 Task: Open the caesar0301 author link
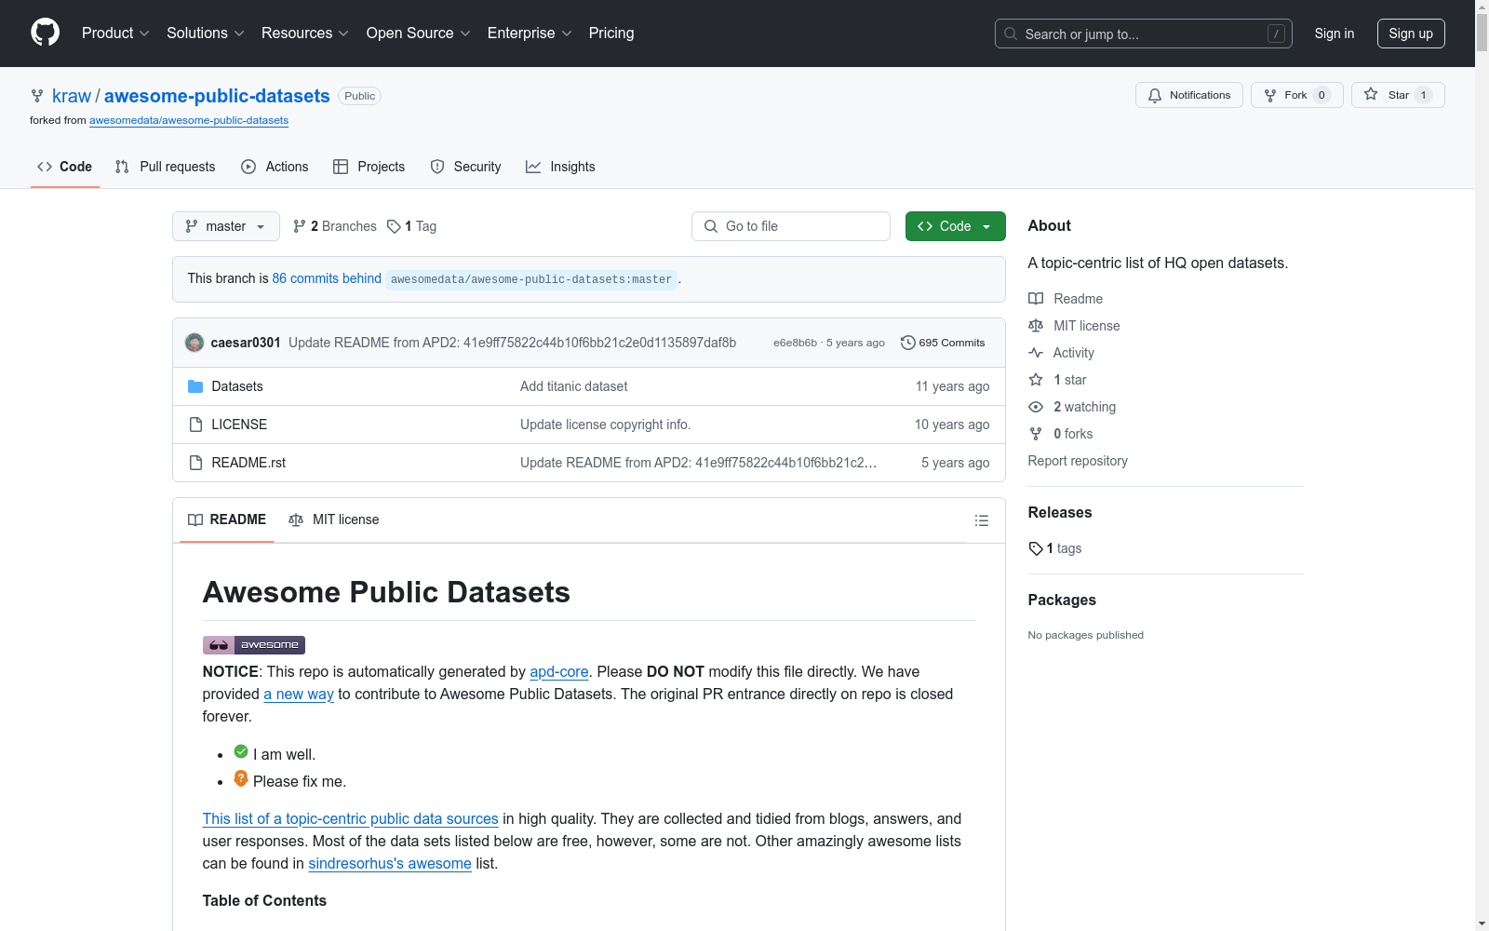(x=246, y=343)
